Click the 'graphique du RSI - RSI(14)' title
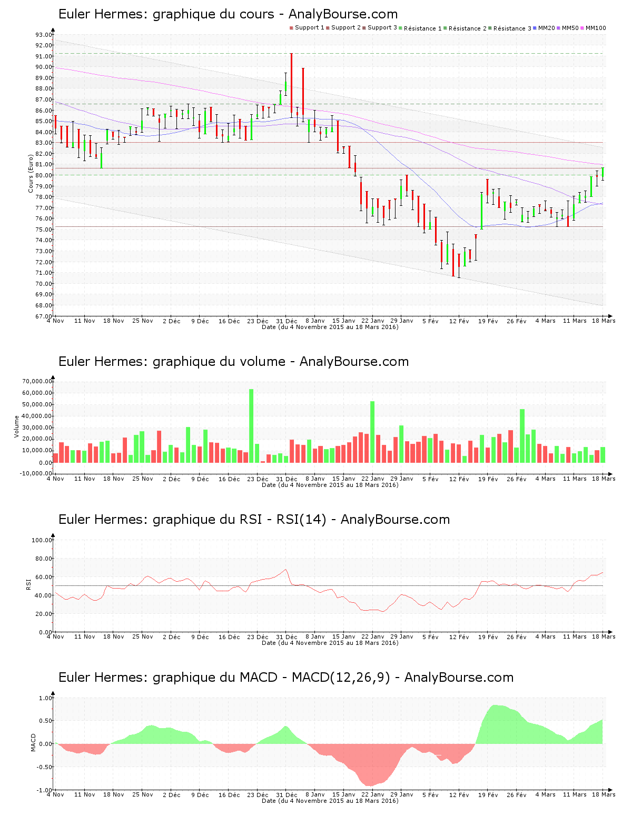The image size is (632, 816). pyautogui.click(x=254, y=520)
